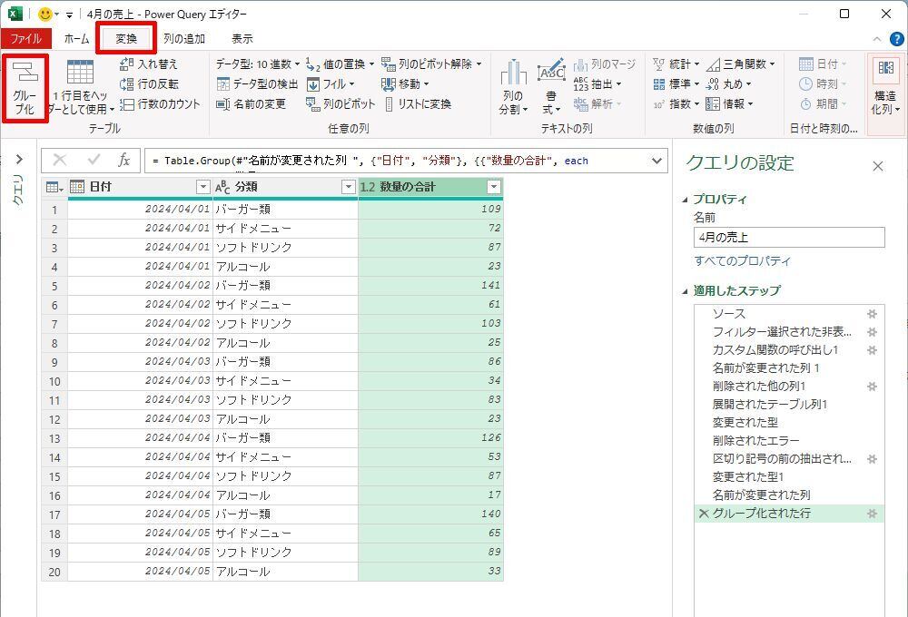Expand the formula bar with chevron
Image resolution: width=908 pixels, height=617 pixels.
point(657,161)
